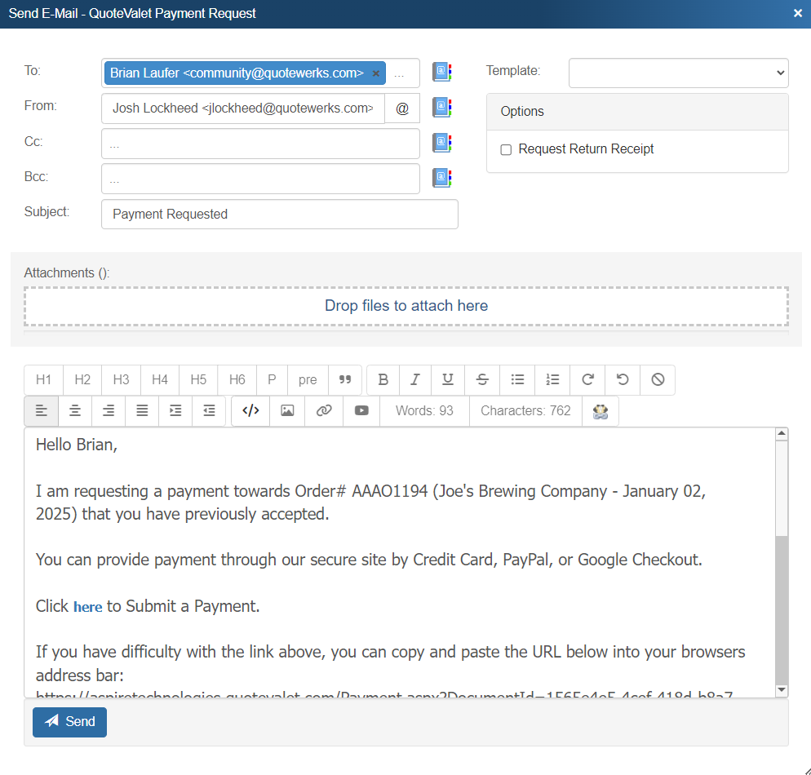The height and width of the screenshot is (775, 811).
Task: Insert a hyperlink with the link icon
Action: pyautogui.click(x=324, y=411)
